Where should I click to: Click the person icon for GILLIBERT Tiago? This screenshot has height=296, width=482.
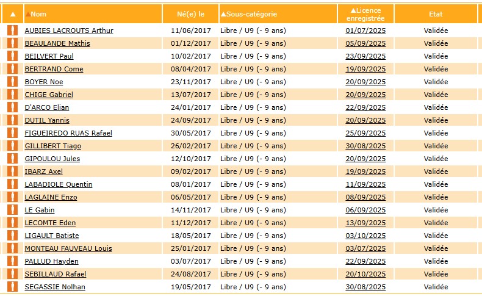[12, 146]
